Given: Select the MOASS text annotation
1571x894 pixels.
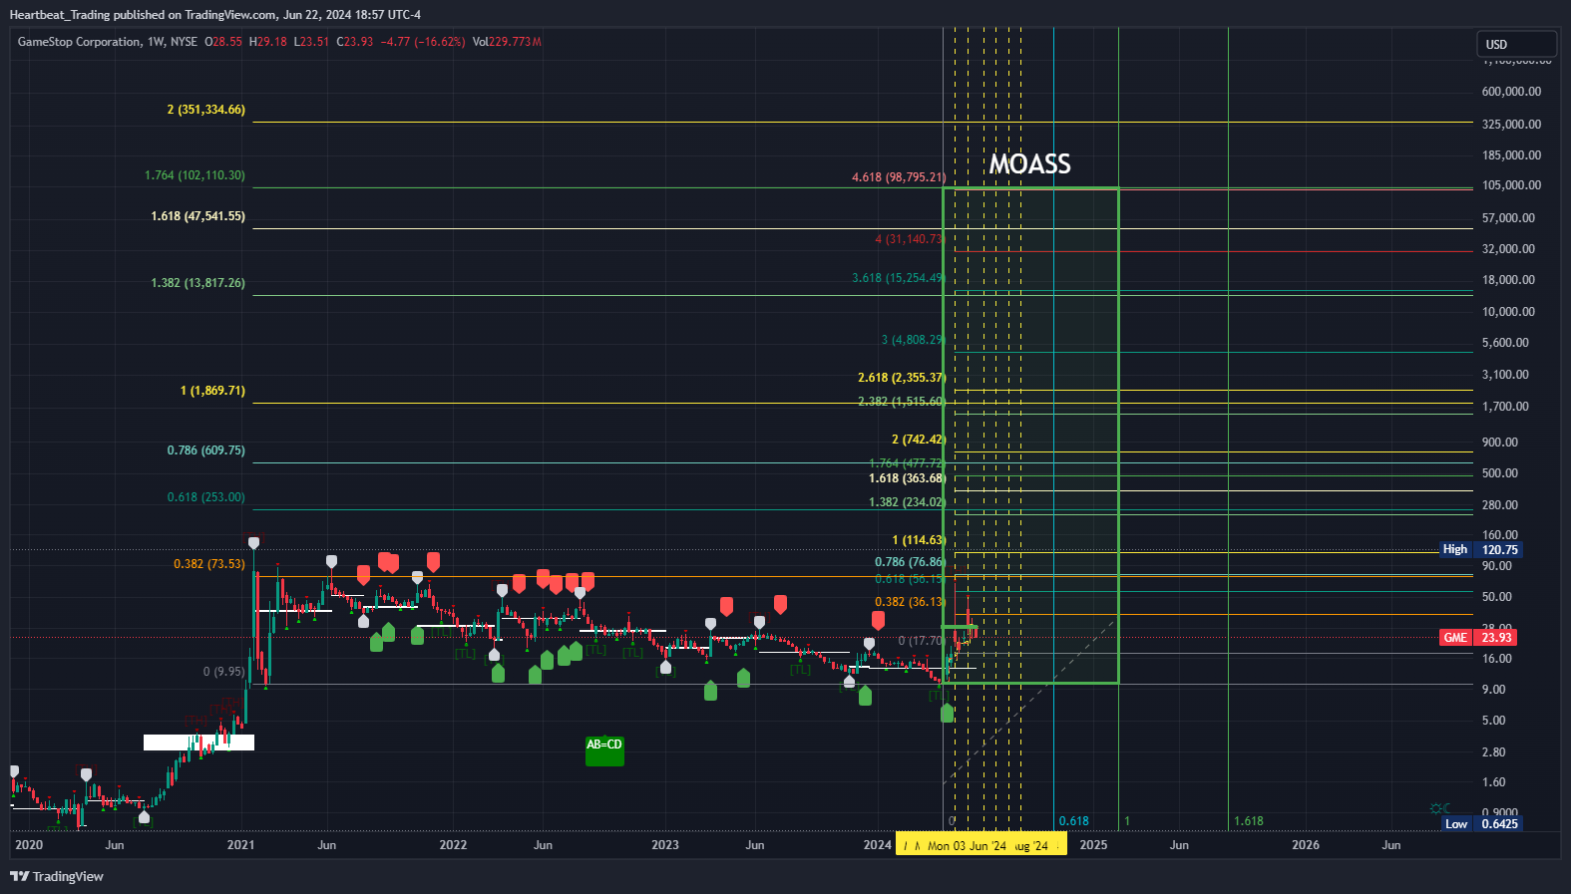Looking at the screenshot, I should point(1029,164).
